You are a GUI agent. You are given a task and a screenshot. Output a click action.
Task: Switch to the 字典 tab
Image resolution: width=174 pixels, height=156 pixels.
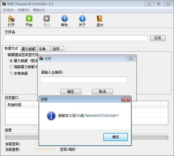(x=44, y=49)
